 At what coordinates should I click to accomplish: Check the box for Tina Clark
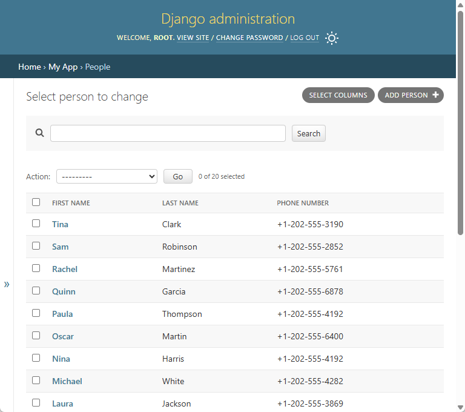pos(36,223)
